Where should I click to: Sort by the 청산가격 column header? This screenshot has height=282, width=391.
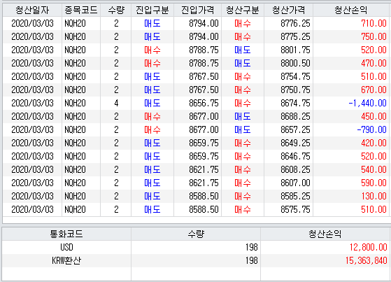click(x=288, y=10)
